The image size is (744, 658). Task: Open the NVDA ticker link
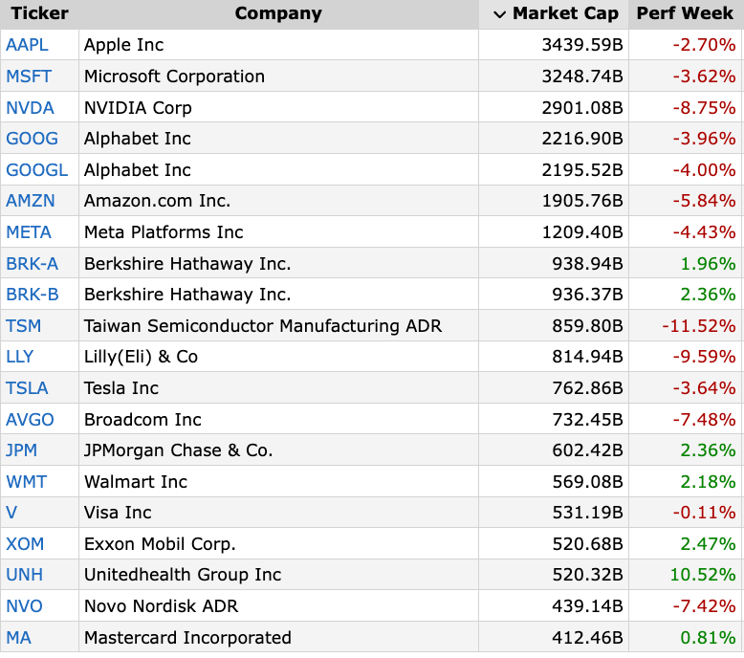click(30, 108)
